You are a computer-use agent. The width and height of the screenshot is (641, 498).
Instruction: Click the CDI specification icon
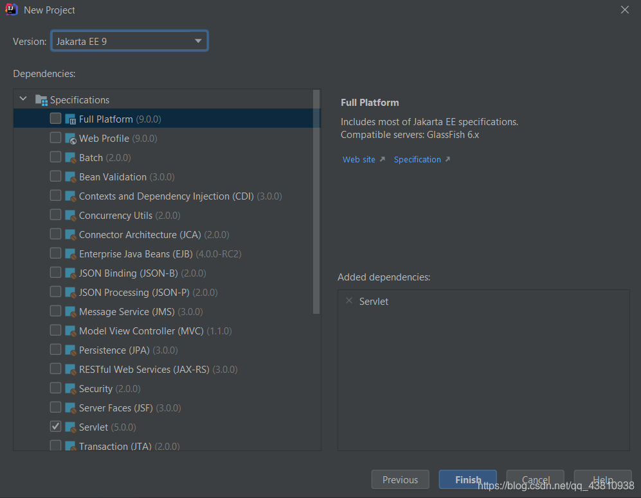click(70, 196)
